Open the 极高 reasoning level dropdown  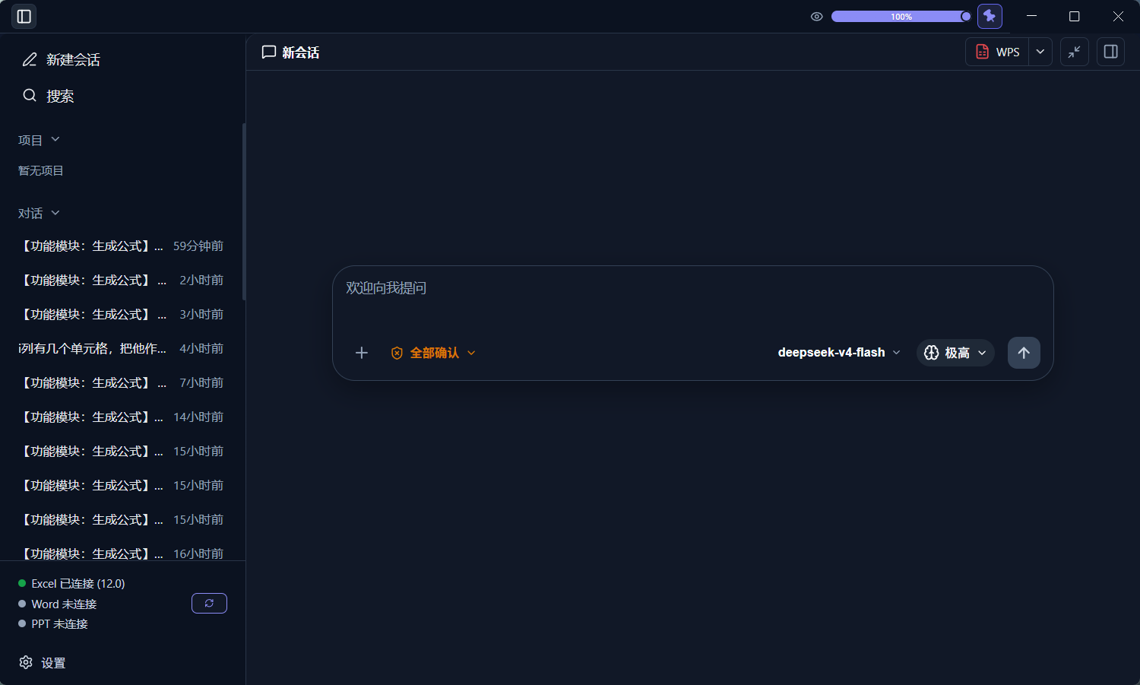tap(955, 353)
